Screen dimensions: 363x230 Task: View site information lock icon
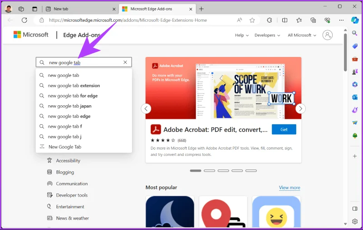(x=42, y=20)
